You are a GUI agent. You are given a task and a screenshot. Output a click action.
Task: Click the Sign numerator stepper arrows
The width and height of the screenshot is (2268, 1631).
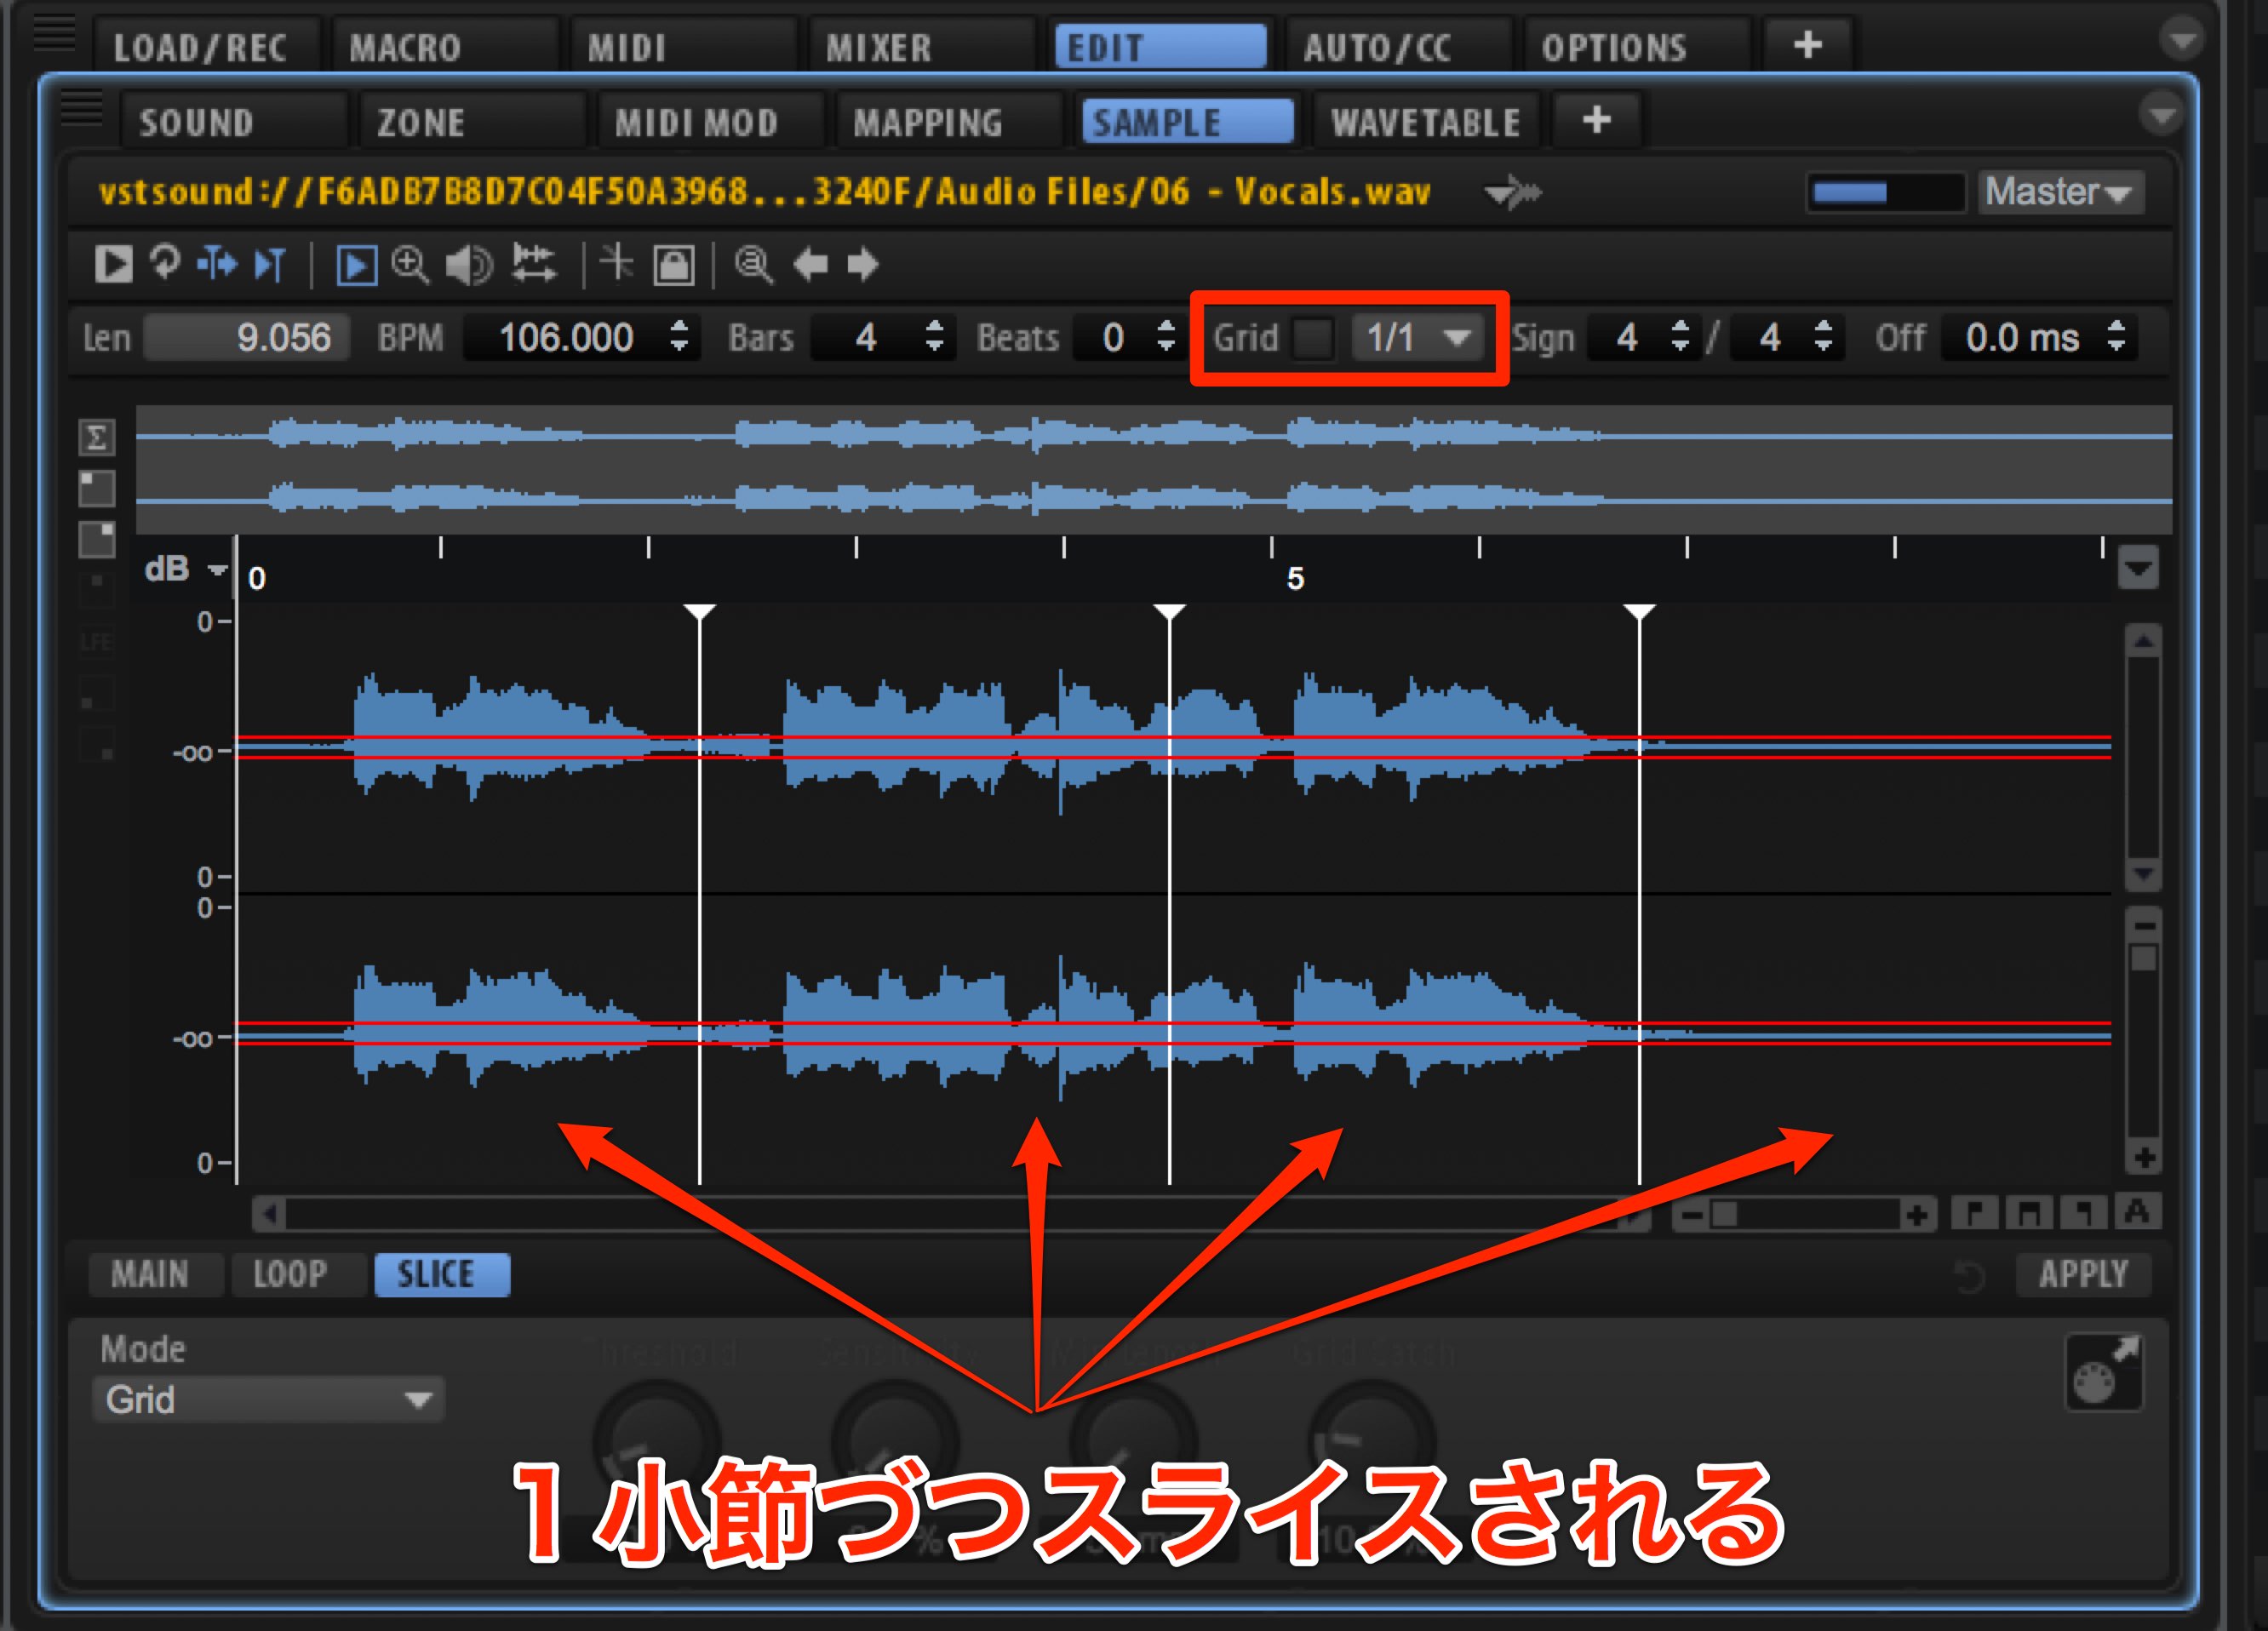pos(1680,337)
